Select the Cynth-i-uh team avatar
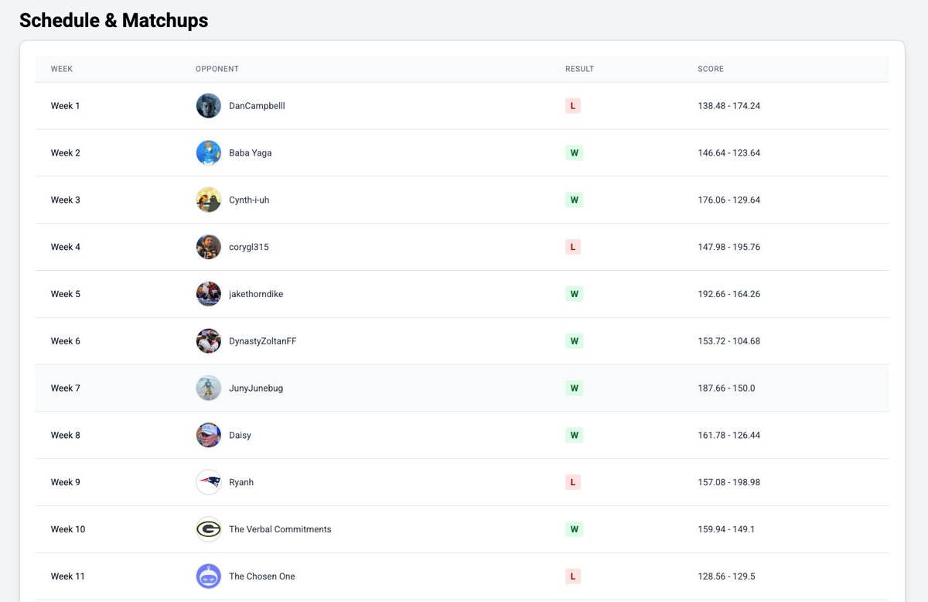 tap(208, 200)
